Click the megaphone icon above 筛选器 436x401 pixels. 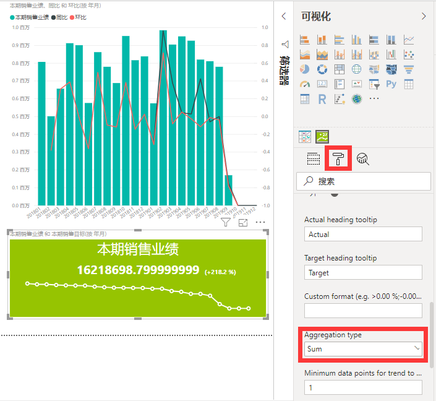coord(285,45)
